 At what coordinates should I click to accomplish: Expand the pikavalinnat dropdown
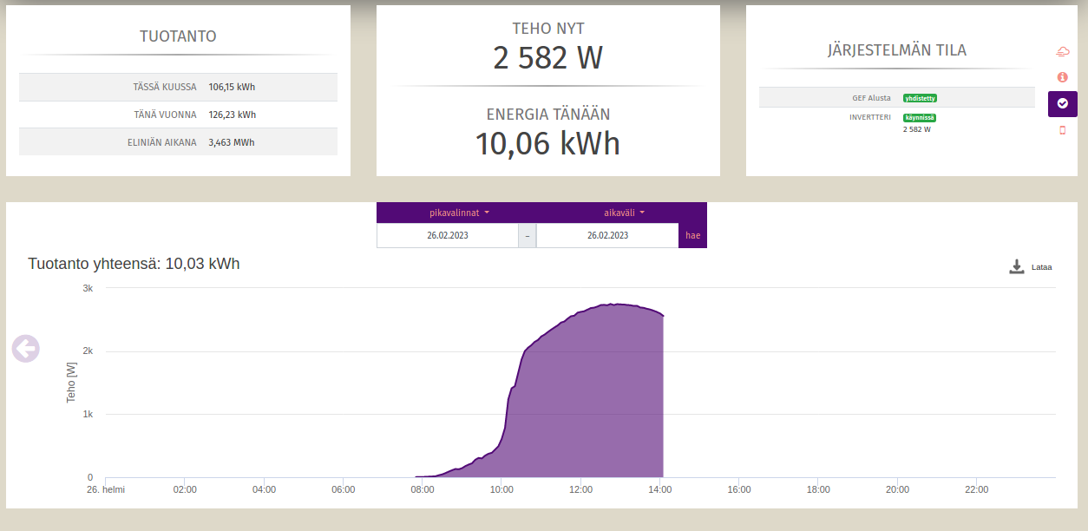[x=459, y=213]
